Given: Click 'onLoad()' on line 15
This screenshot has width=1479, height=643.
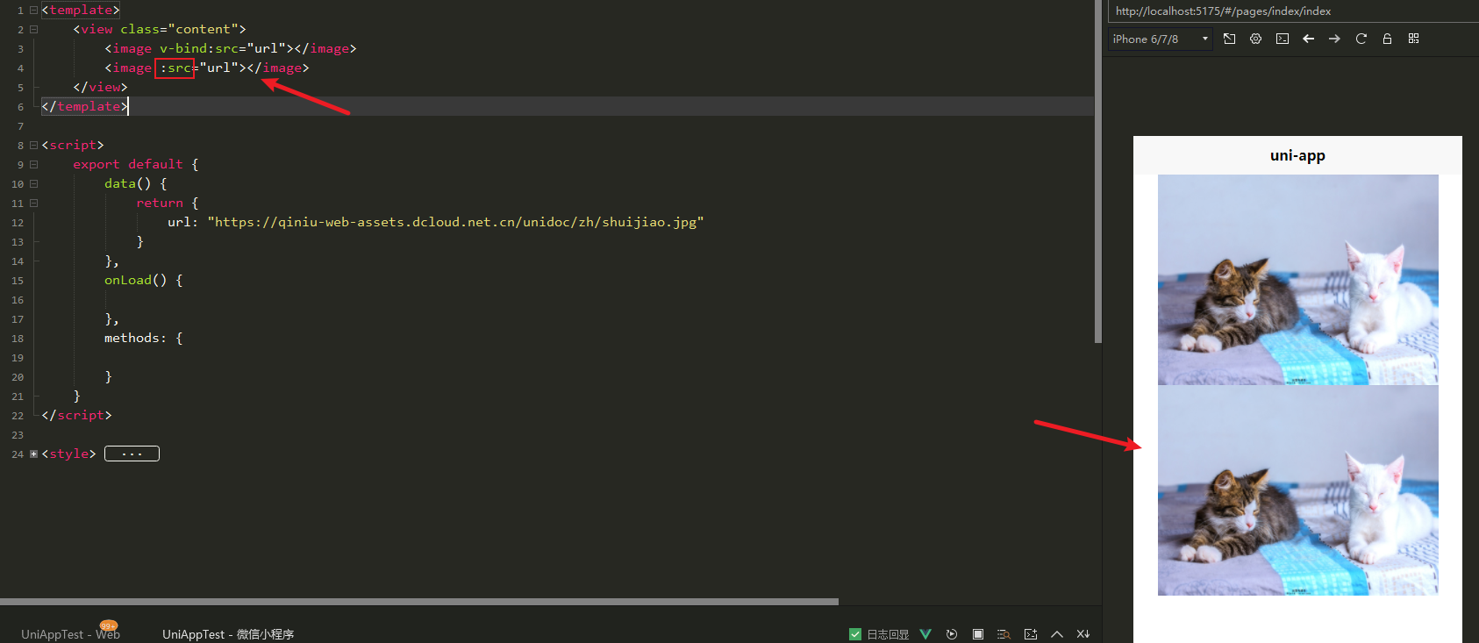Looking at the screenshot, I should click(x=135, y=280).
